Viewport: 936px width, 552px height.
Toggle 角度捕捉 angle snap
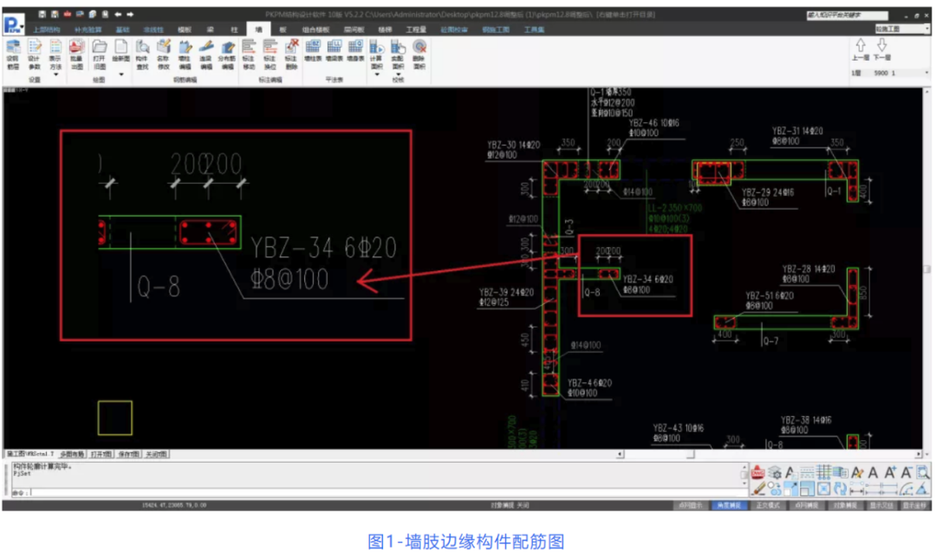(729, 505)
